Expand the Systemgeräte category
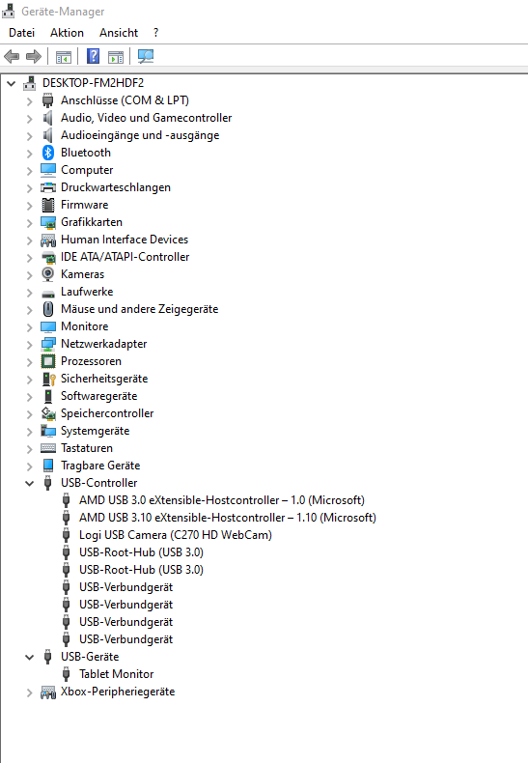Viewport: 528px width, 763px height. tap(30, 432)
